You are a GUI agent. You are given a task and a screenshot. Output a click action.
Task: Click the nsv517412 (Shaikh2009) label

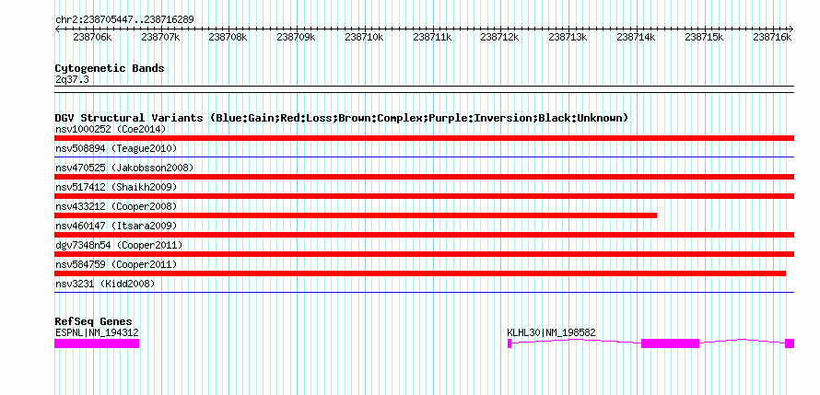tap(116, 187)
